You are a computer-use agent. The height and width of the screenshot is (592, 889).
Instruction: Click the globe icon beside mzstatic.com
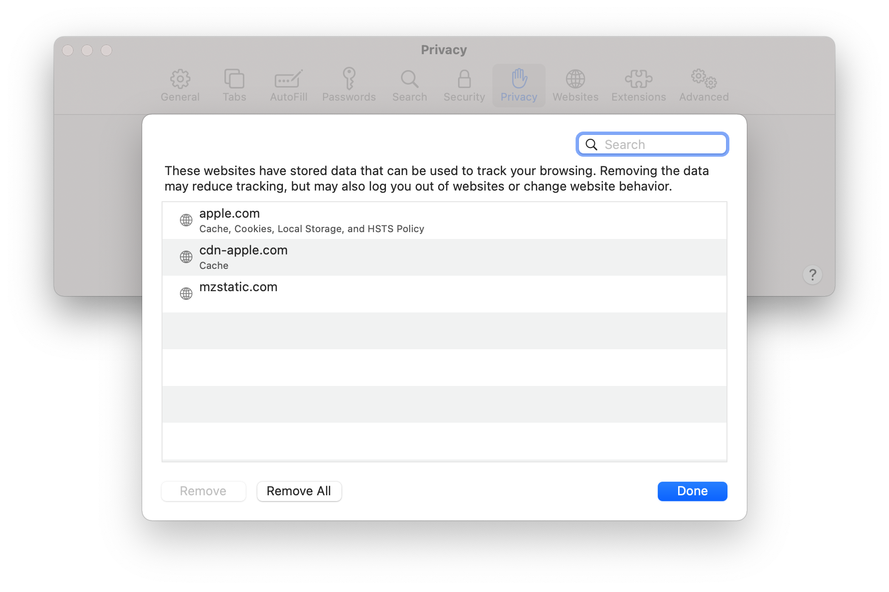coord(186,294)
